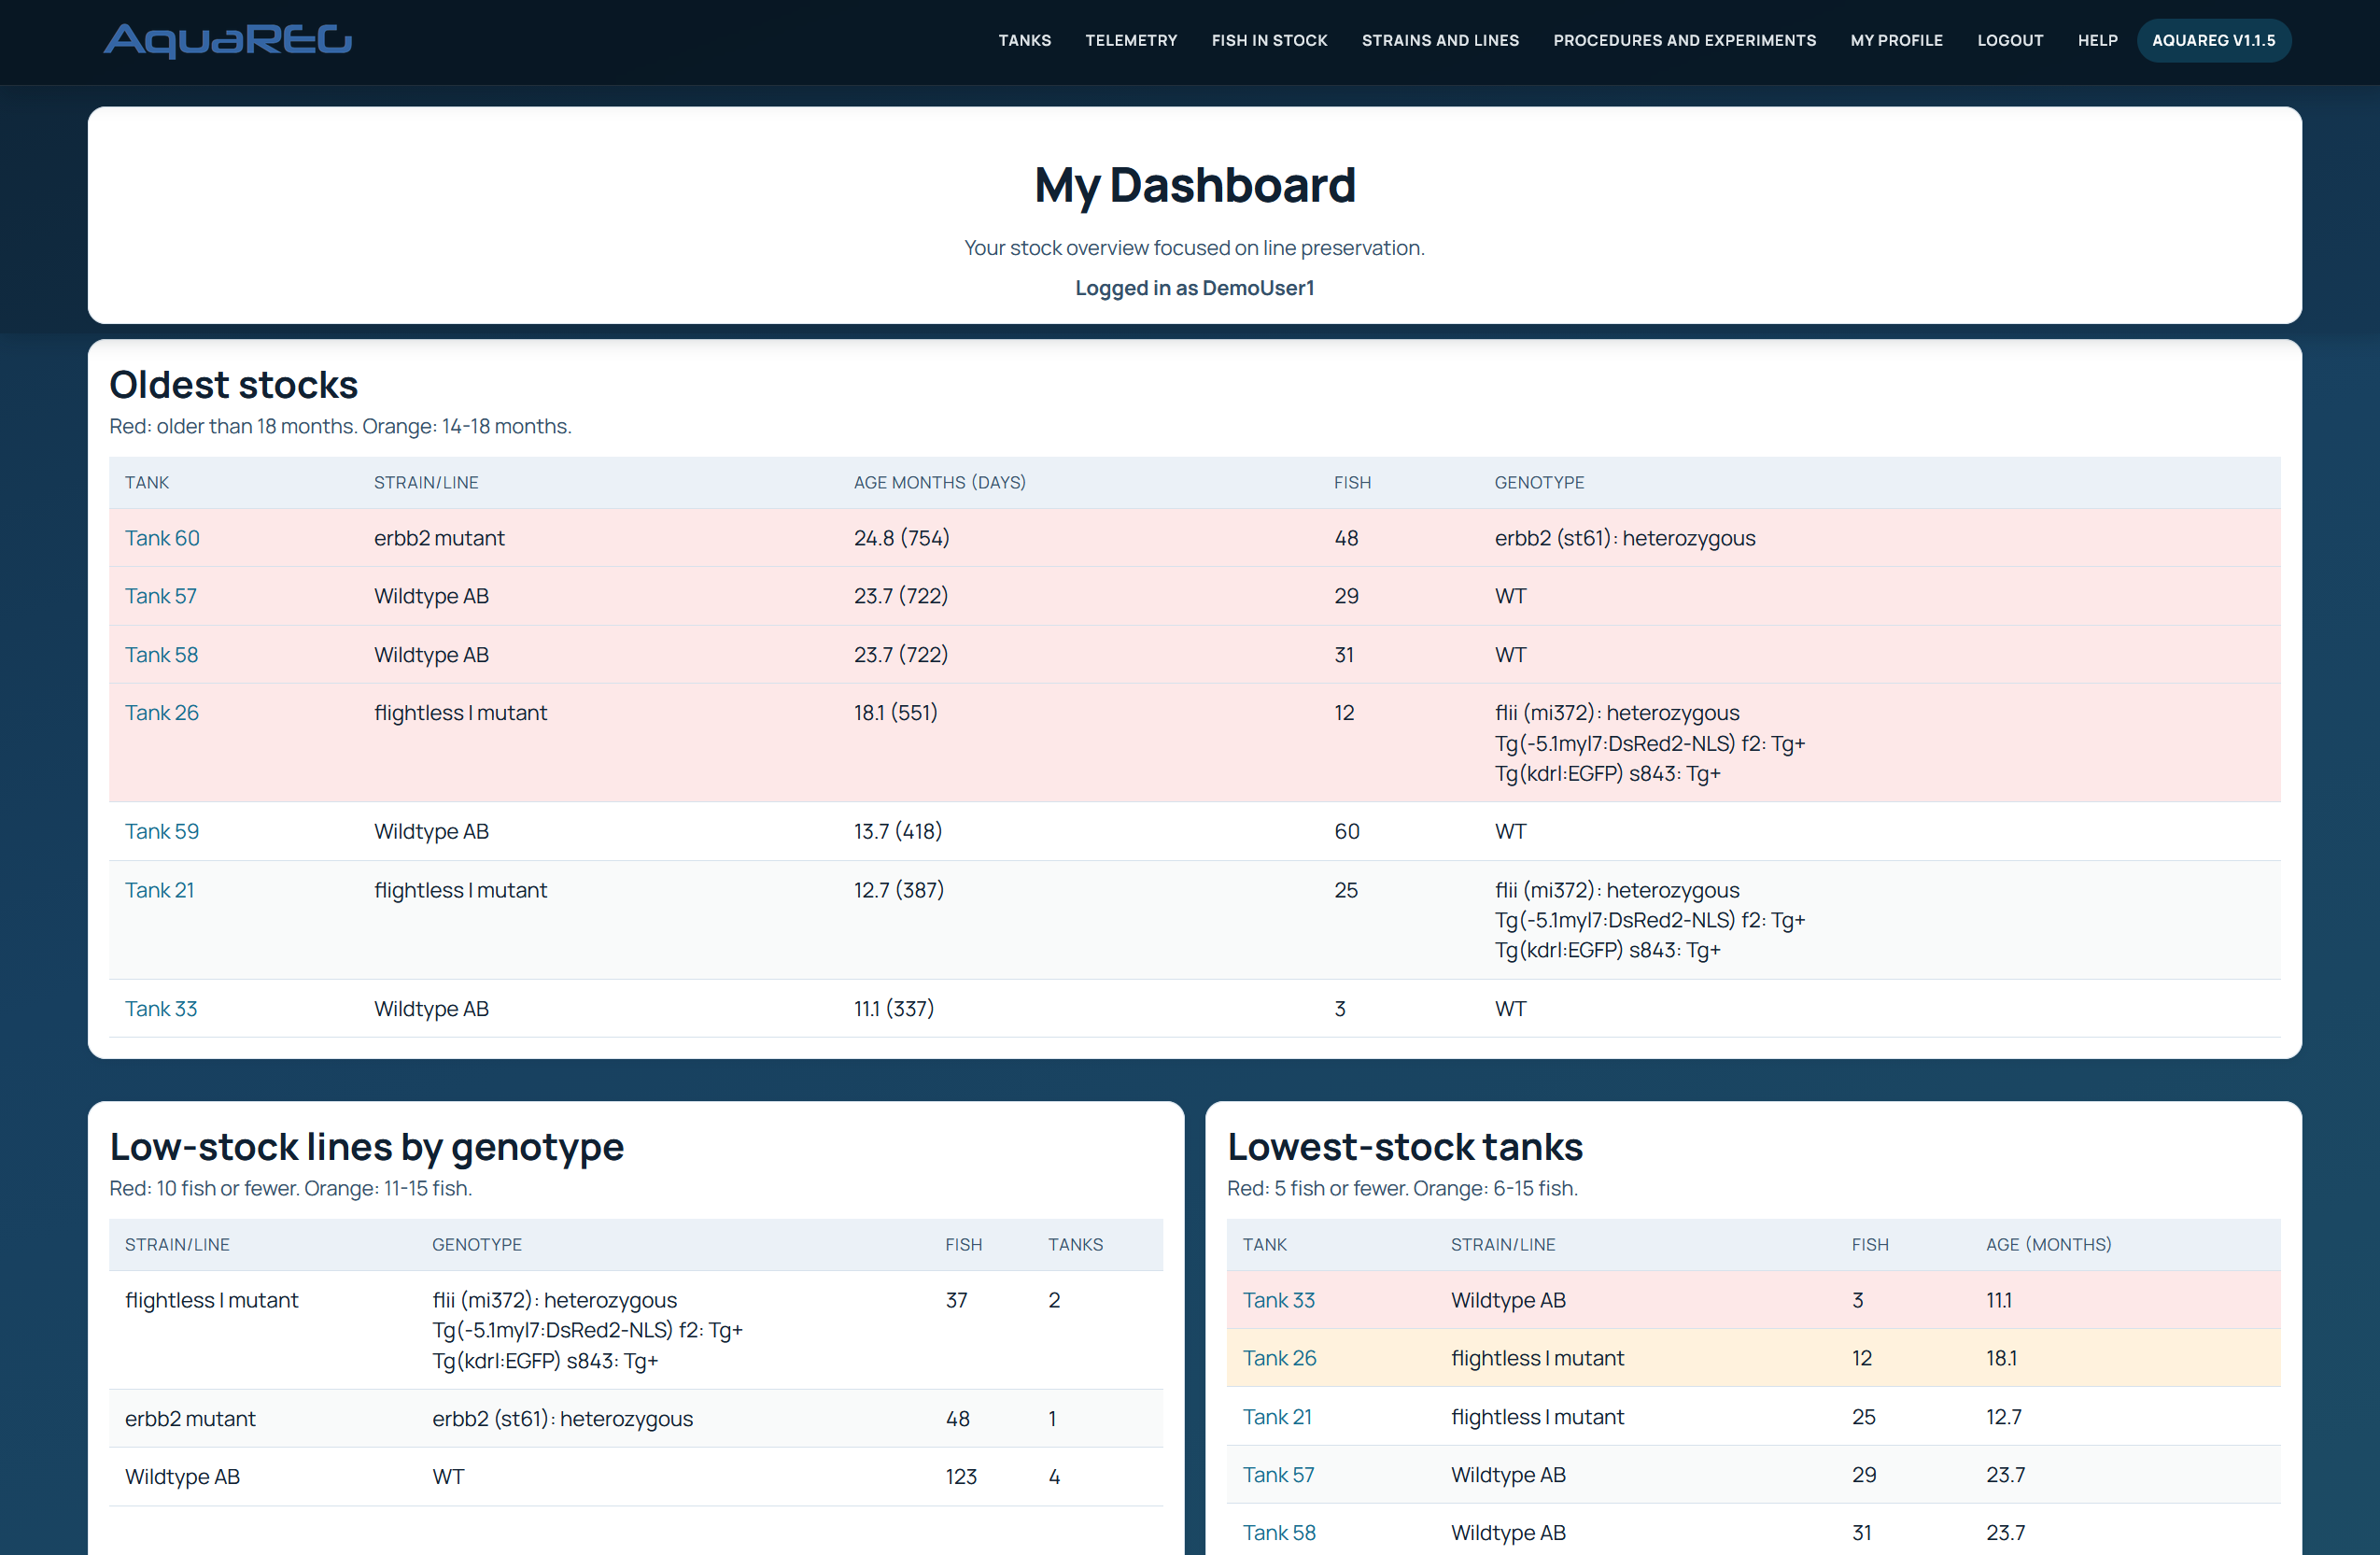Open Tank 60 in Oldest stocks
Viewport: 2380px width, 1555px height.
coord(162,538)
